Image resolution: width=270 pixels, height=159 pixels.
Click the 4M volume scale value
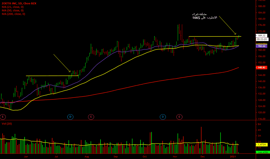click(259, 130)
